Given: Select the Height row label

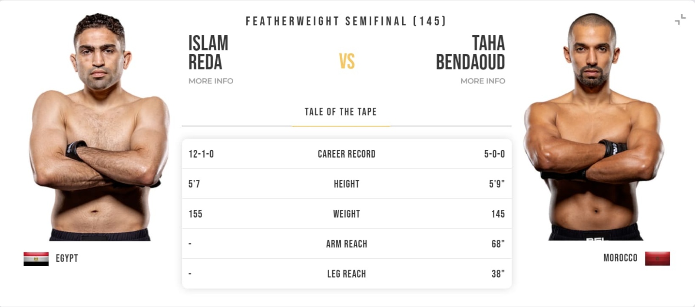Looking at the screenshot, I should tap(347, 184).
